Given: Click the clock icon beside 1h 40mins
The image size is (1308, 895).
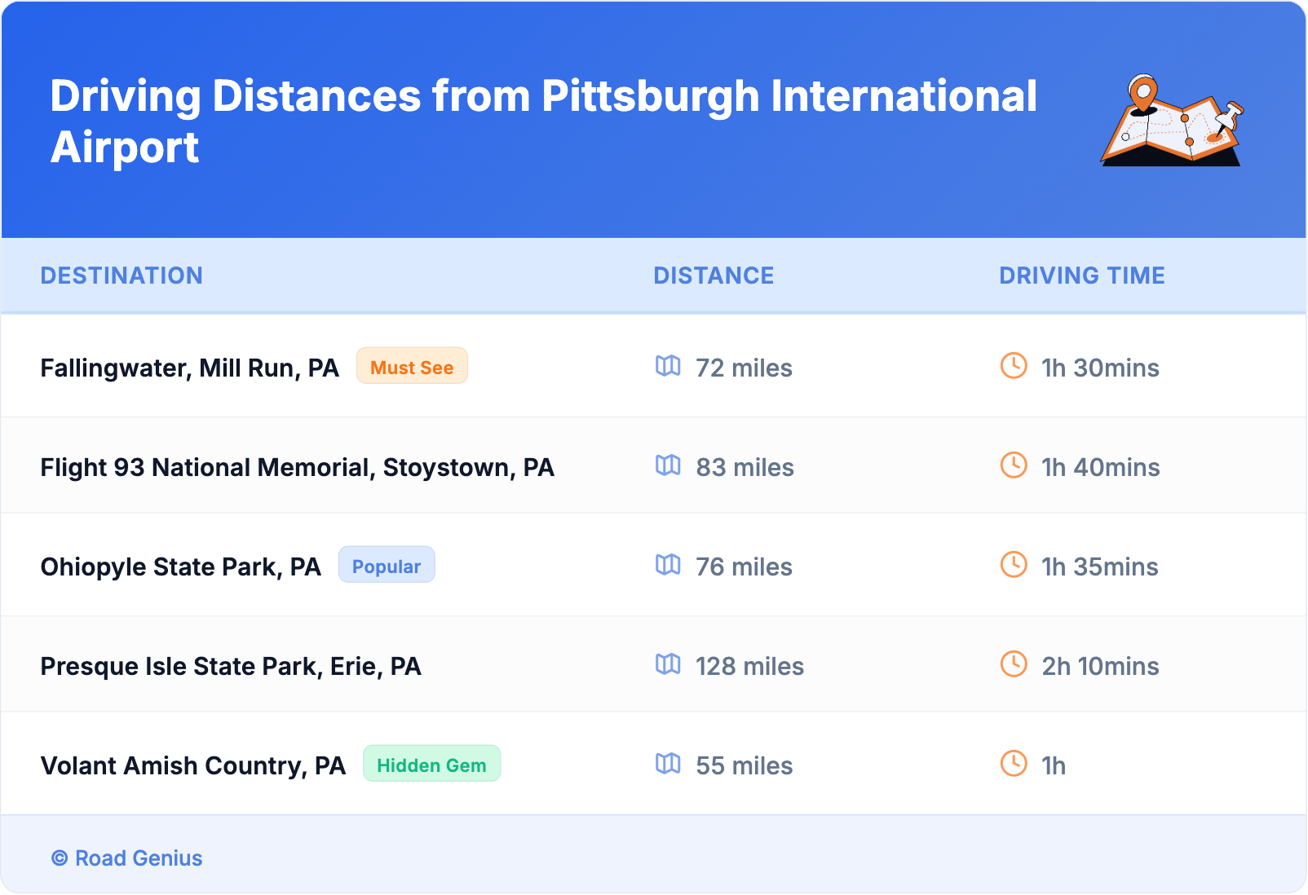Looking at the screenshot, I should tap(1014, 465).
